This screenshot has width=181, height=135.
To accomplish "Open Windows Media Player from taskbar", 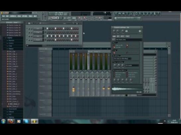I will pos(19,121).
